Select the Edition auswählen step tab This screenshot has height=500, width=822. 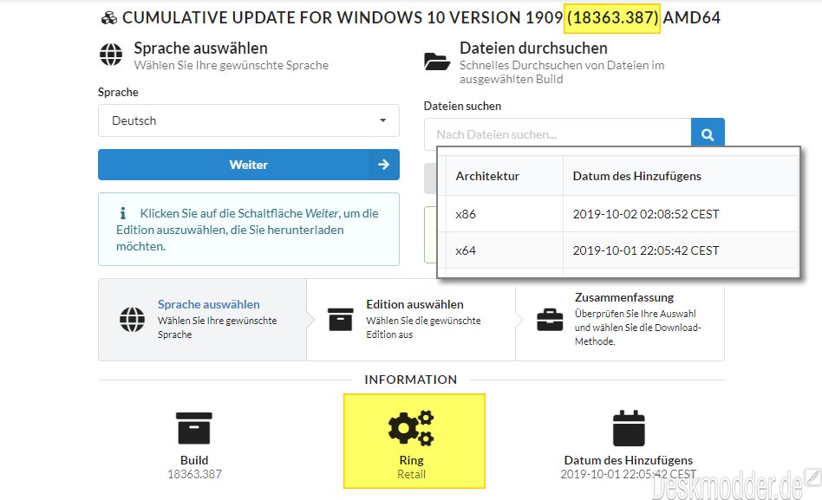[411, 320]
